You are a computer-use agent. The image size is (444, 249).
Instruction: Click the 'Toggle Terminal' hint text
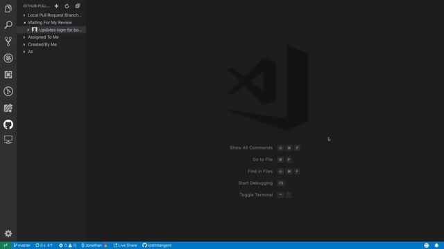coord(256,195)
